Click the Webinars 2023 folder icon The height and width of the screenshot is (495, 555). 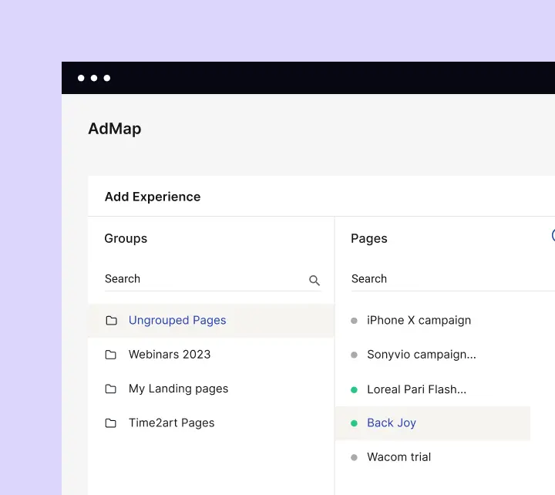pyautogui.click(x=111, y=355)
